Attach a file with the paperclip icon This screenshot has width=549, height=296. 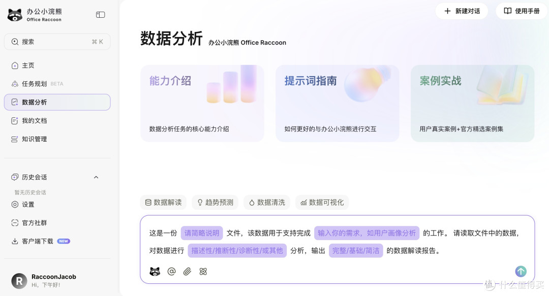click(187, 272)
